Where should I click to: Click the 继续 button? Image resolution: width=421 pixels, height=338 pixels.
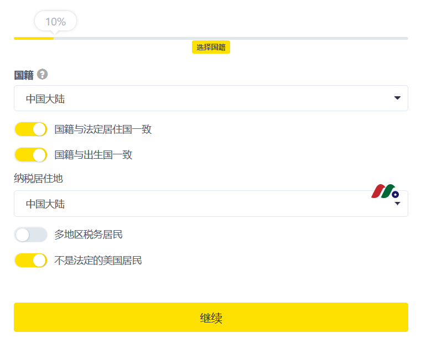coord(211,318)
